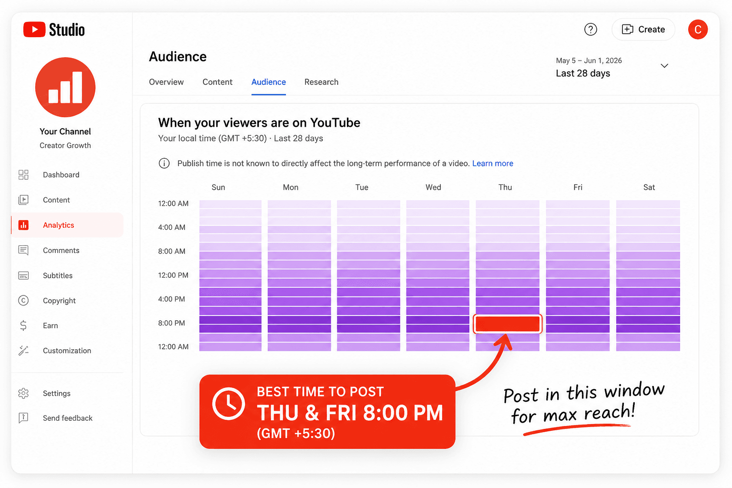Click the Monday 12:00 AM top heatmap cell
The image size is (732, 488).
299,204
